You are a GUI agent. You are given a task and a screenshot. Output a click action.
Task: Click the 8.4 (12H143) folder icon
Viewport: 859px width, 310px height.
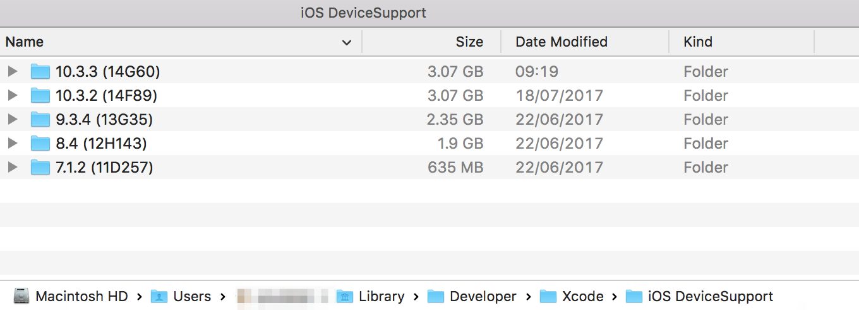tap(40, 144)
